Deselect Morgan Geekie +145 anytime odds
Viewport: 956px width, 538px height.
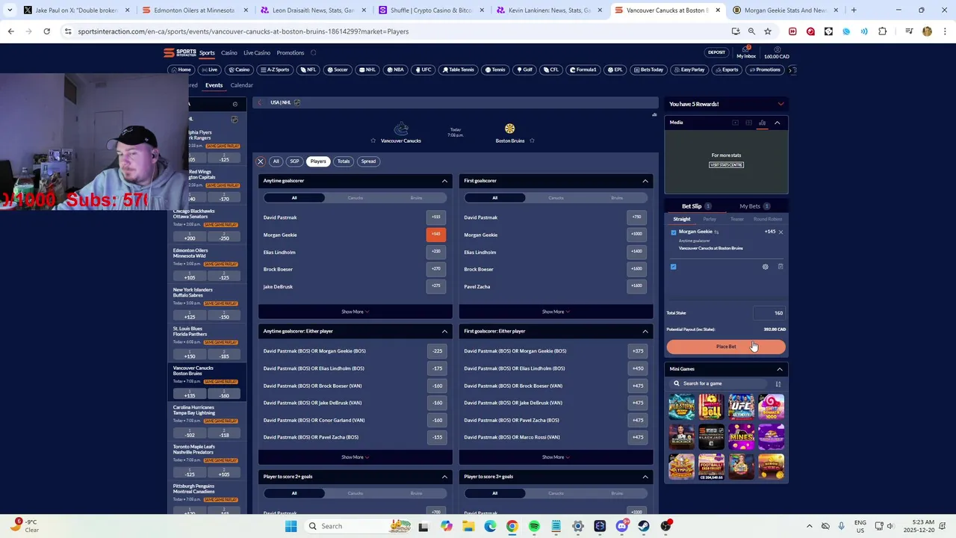point(435,235)
